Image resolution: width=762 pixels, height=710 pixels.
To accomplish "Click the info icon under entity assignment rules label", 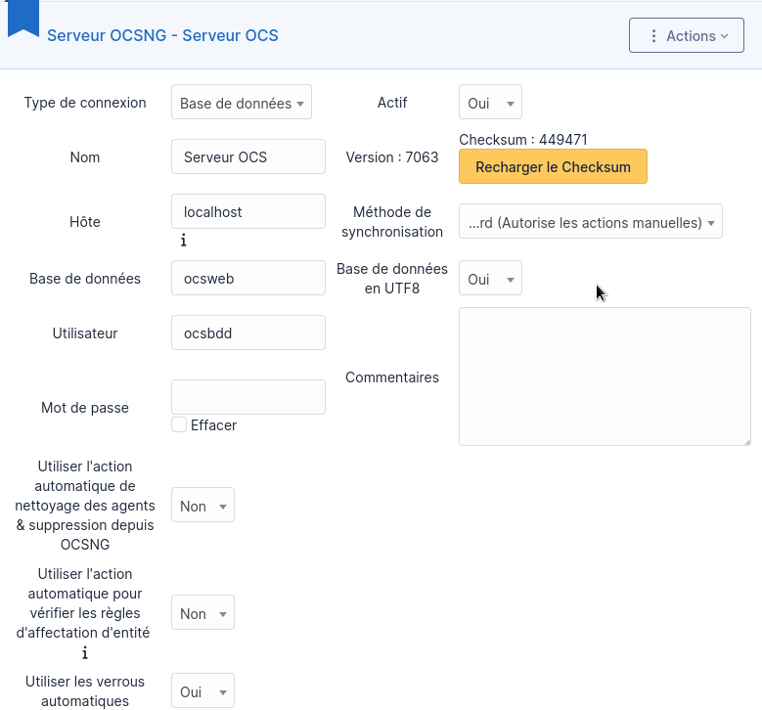I will [x=85, y=652].
